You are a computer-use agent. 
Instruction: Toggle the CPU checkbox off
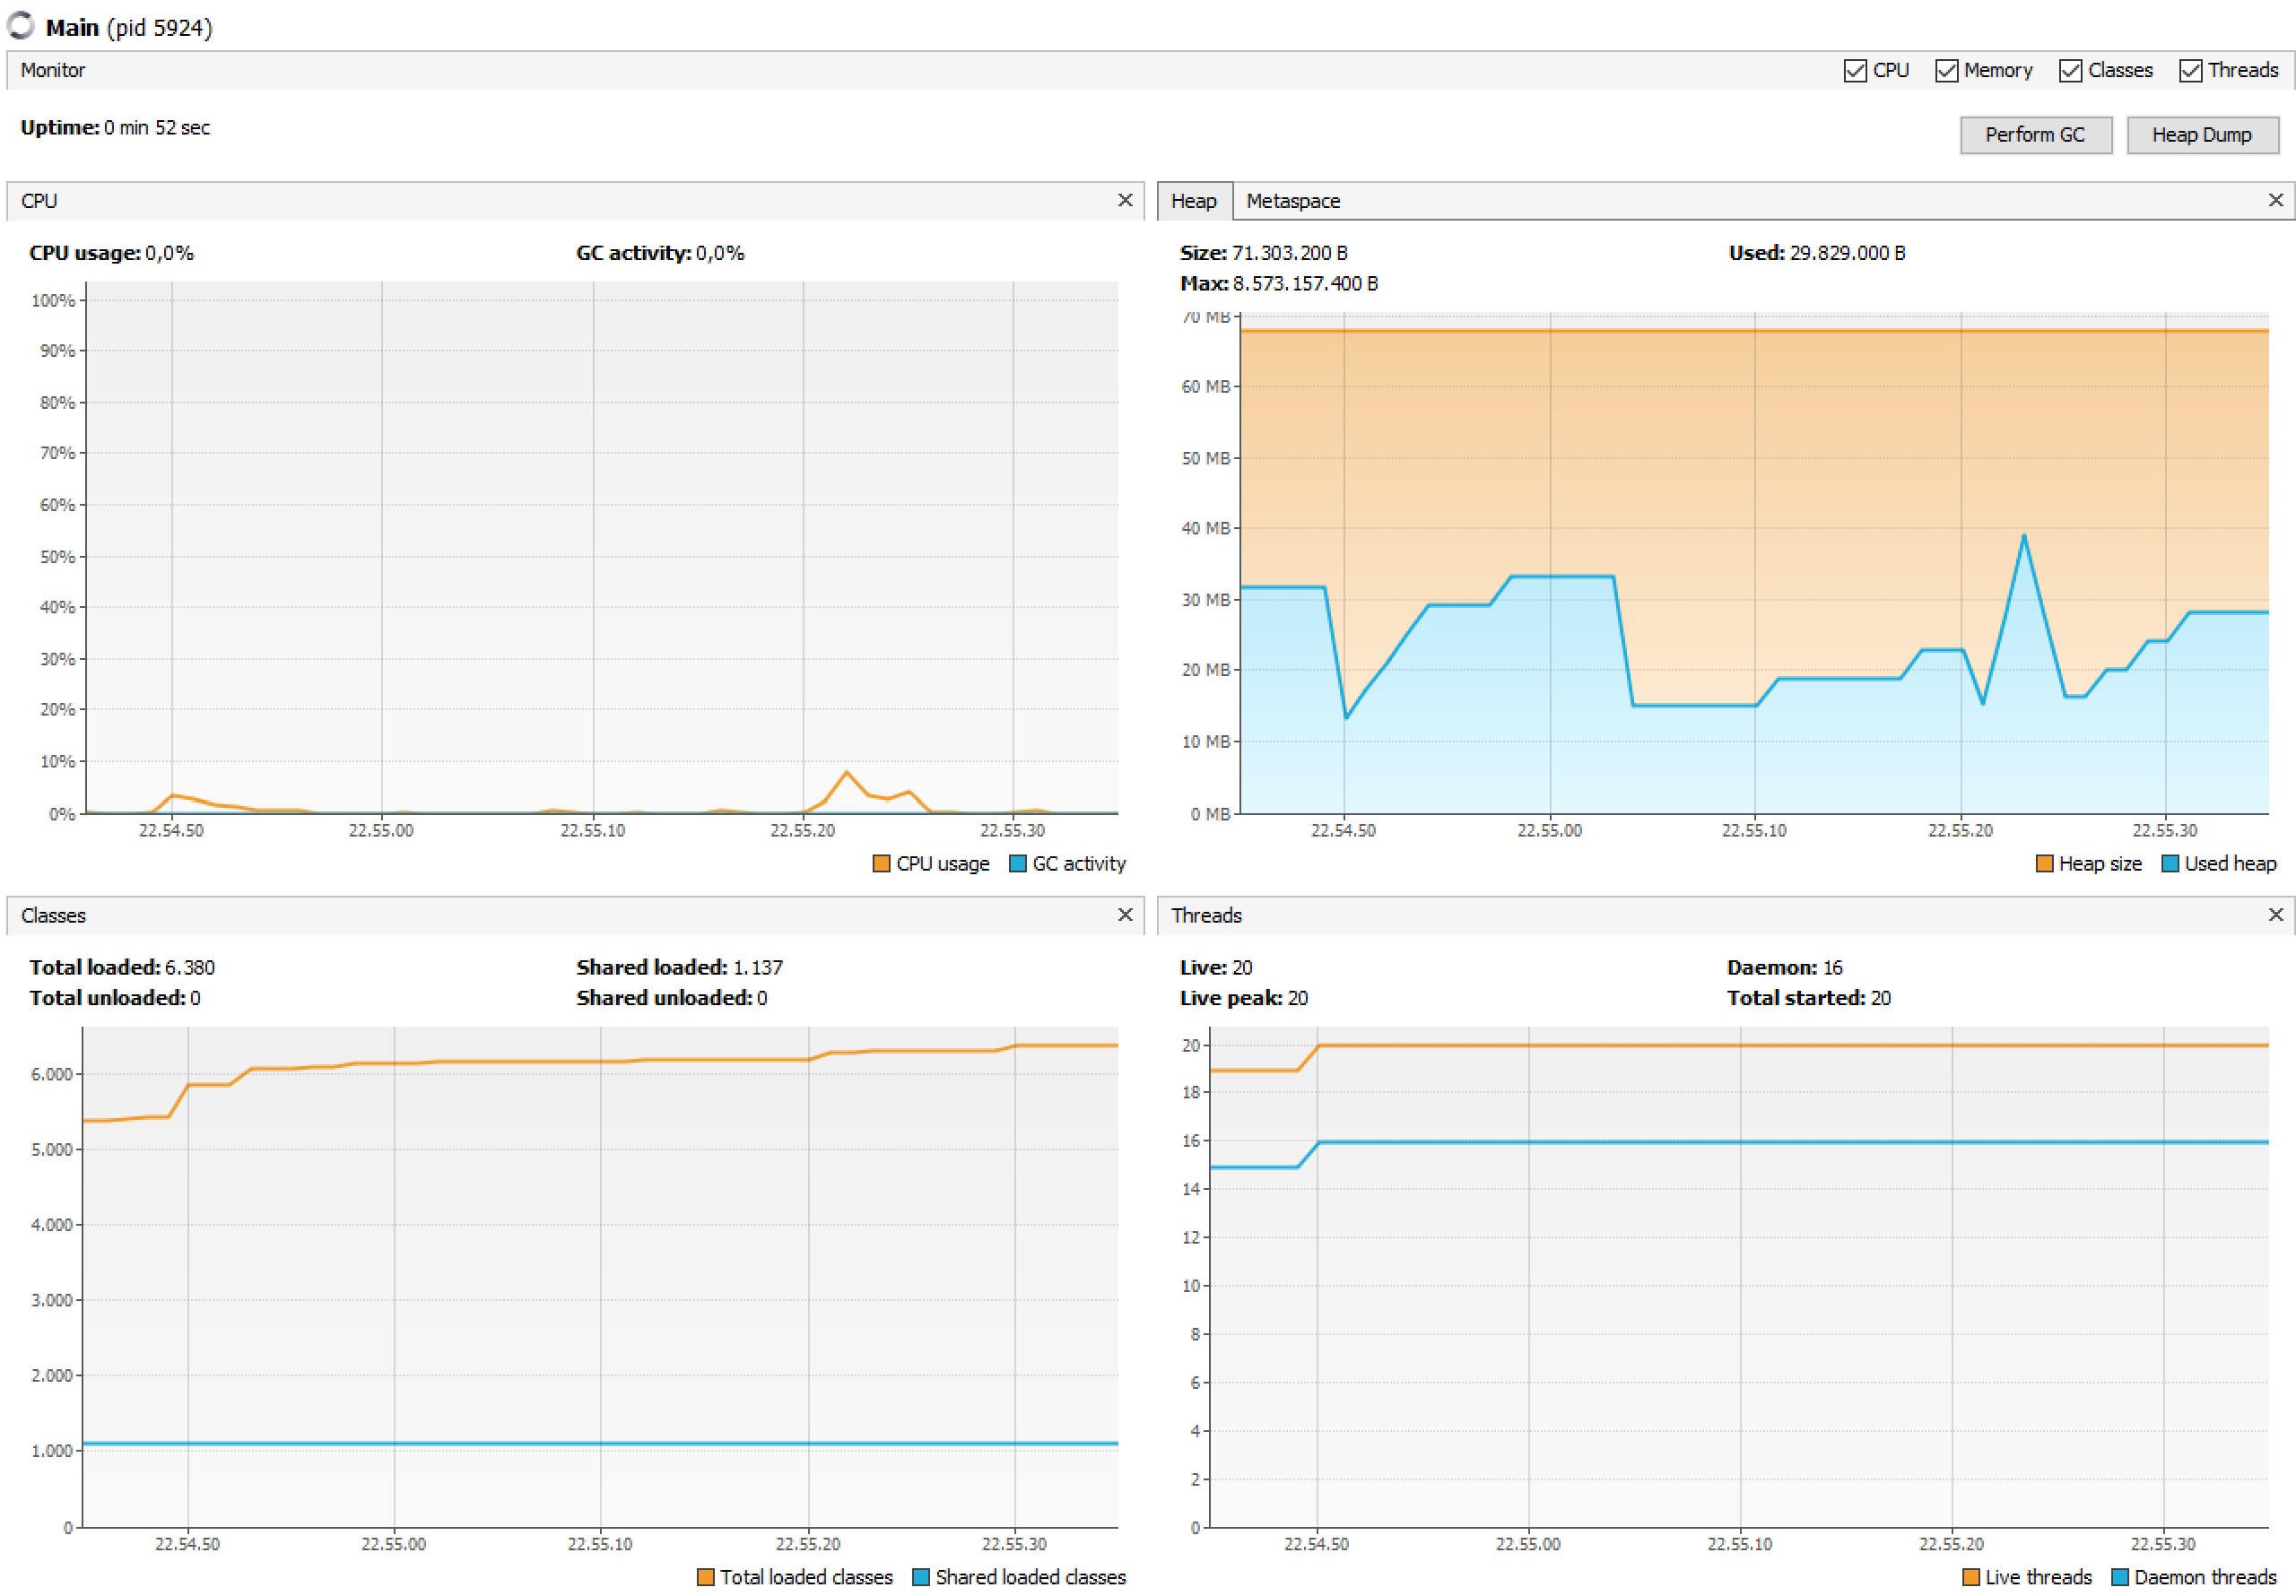[1857, 72]
